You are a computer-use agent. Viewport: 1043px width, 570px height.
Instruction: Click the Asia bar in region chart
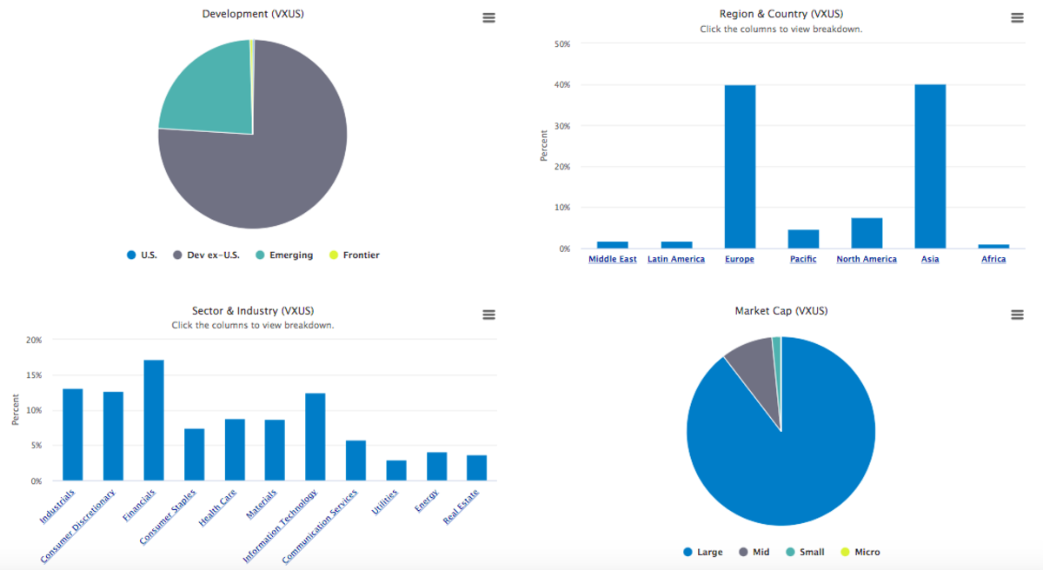pos(930,166)
